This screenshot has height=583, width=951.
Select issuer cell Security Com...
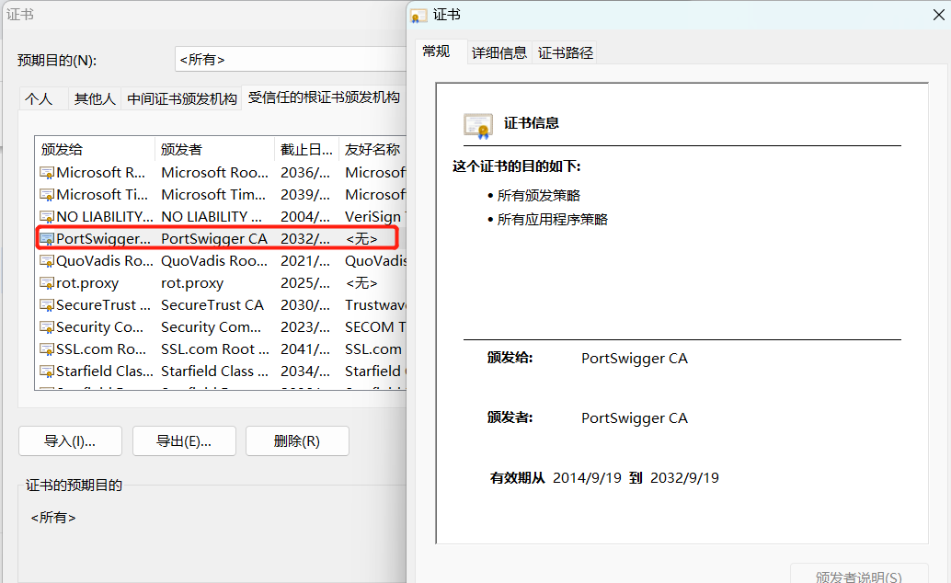pos(211,327)
